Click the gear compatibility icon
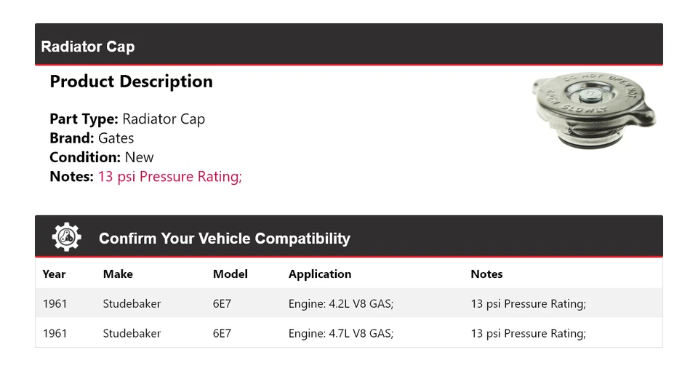Viewport: 698px width, 371px height. pos(66,238)
